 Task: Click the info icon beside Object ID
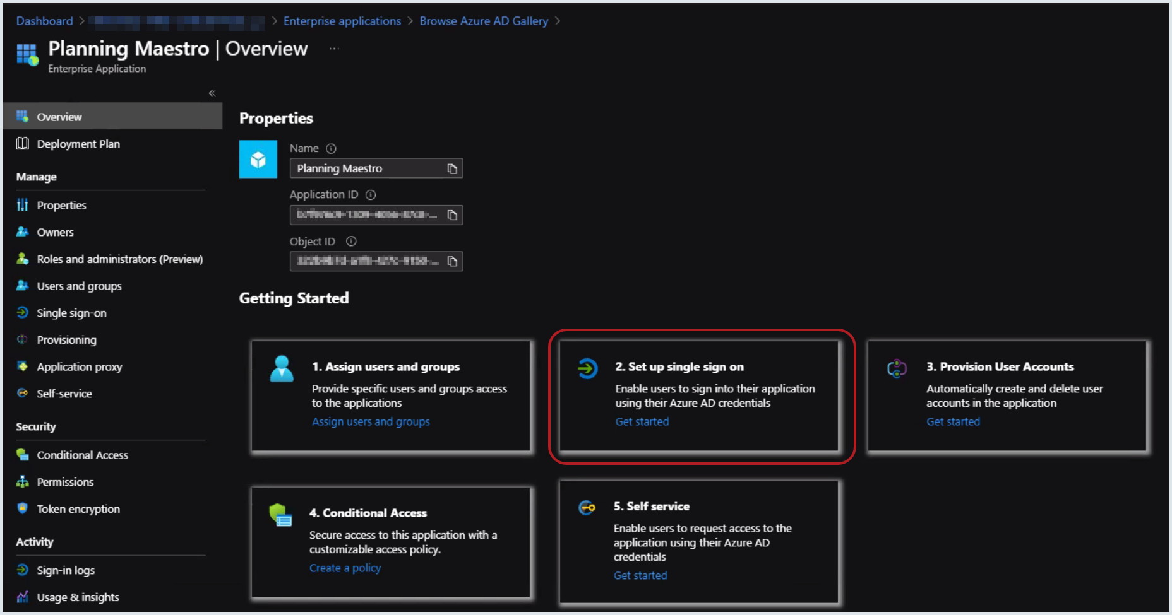coord(351,242)
